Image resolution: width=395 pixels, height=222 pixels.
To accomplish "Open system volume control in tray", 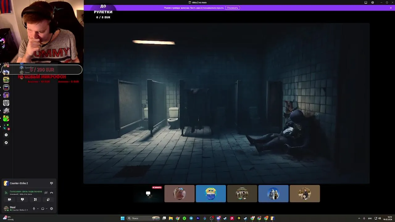I will pyautogui.click(x=380, y=218).
